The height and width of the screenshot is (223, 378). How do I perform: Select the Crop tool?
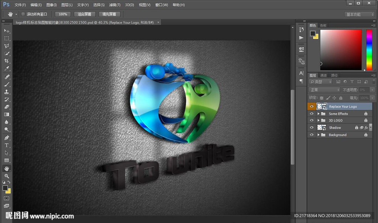(x=7, y=61)
